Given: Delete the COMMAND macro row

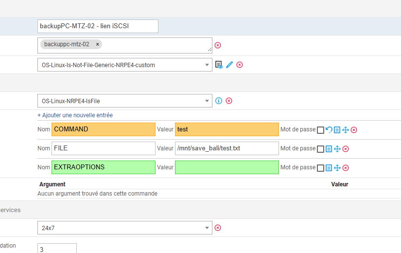Looking at the screenshot, I should coord(354,130).
